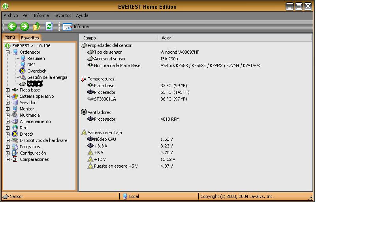The image size is (380, 237).
Task: Refresh the page using the toolbar icon
Action: pos(49,26)
